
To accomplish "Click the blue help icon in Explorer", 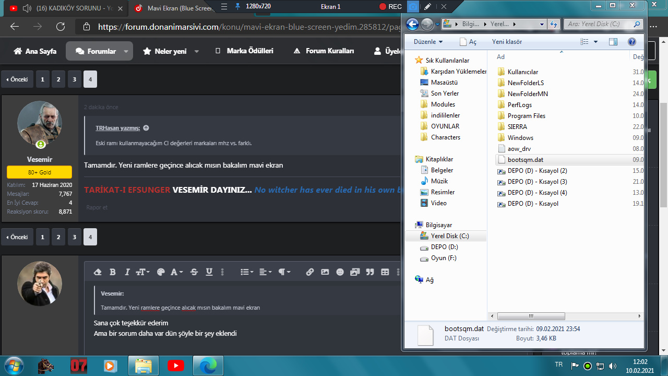I will pos(632,42).
